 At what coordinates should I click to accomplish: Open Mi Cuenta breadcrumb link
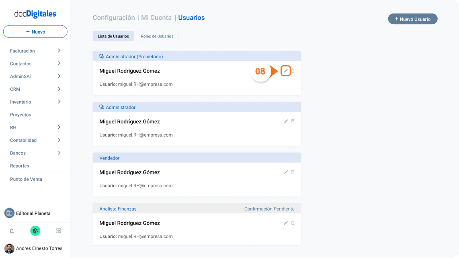click(156, 18)
